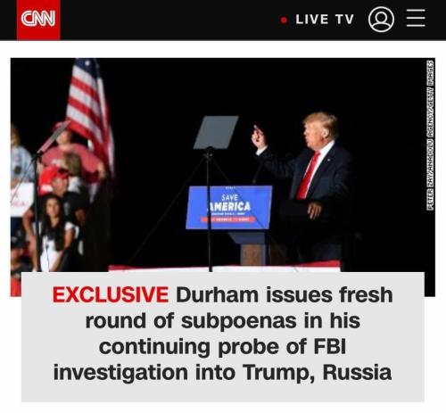
Task: Open the rally article photo
Action: [223, 165]
